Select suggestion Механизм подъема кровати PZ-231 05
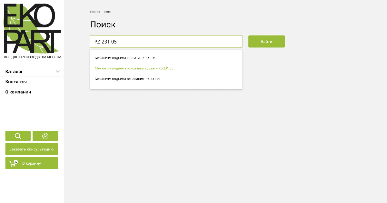 [x=125, y=58]
